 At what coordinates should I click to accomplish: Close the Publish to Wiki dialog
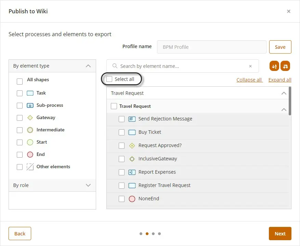288,11
